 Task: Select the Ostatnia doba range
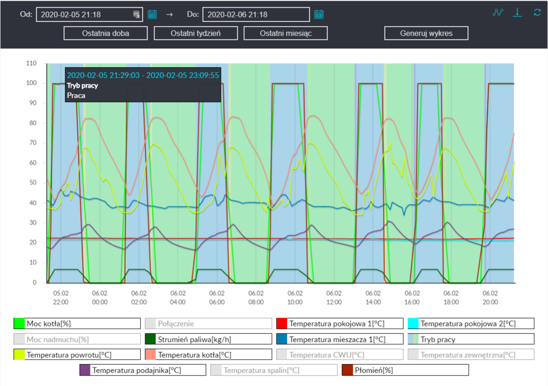pyautogui.click(x=106, y=33)
